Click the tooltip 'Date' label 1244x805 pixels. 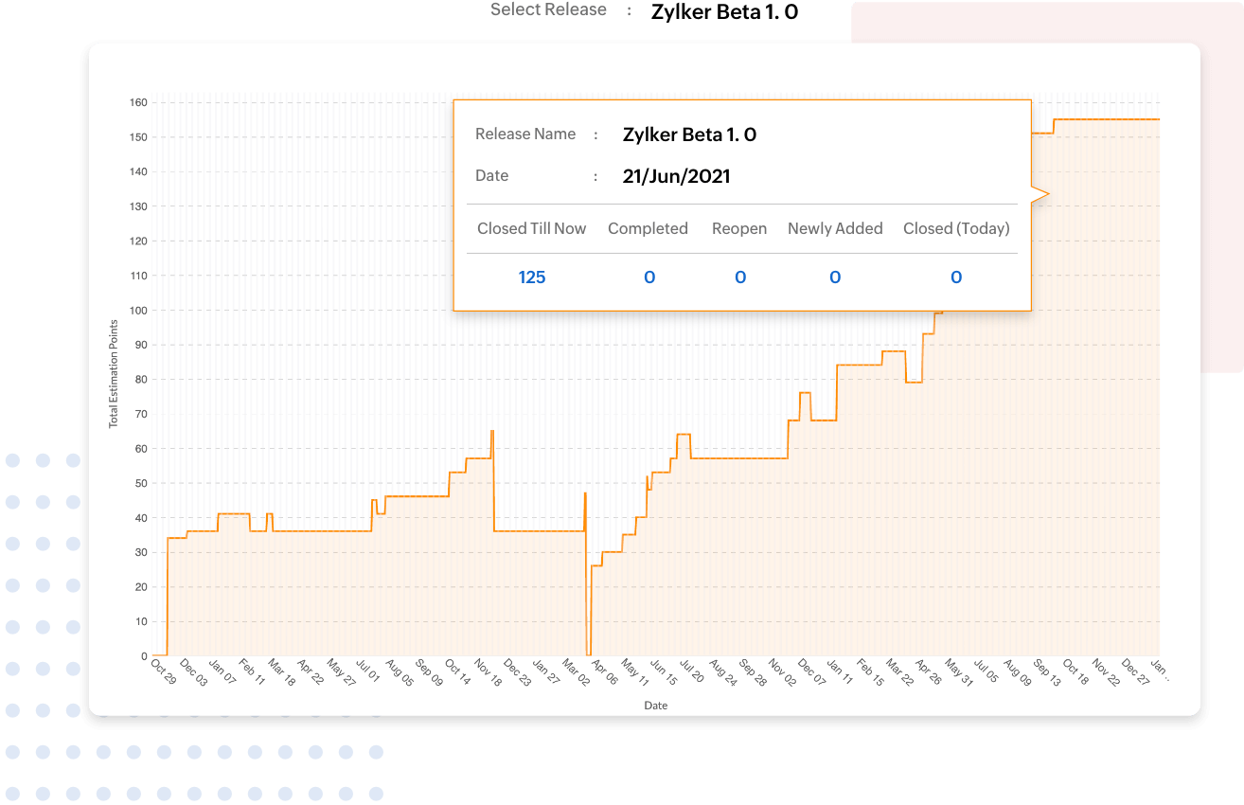click(x=491, y=176)
